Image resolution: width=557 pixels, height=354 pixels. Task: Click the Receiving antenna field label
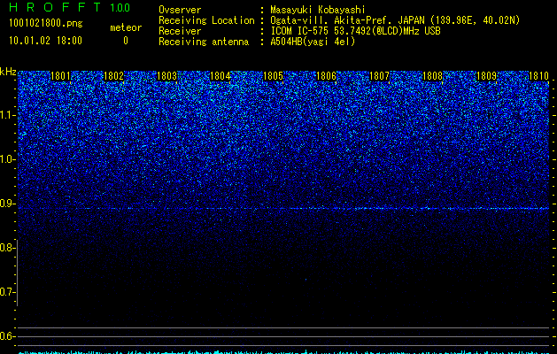click(204, 42)
